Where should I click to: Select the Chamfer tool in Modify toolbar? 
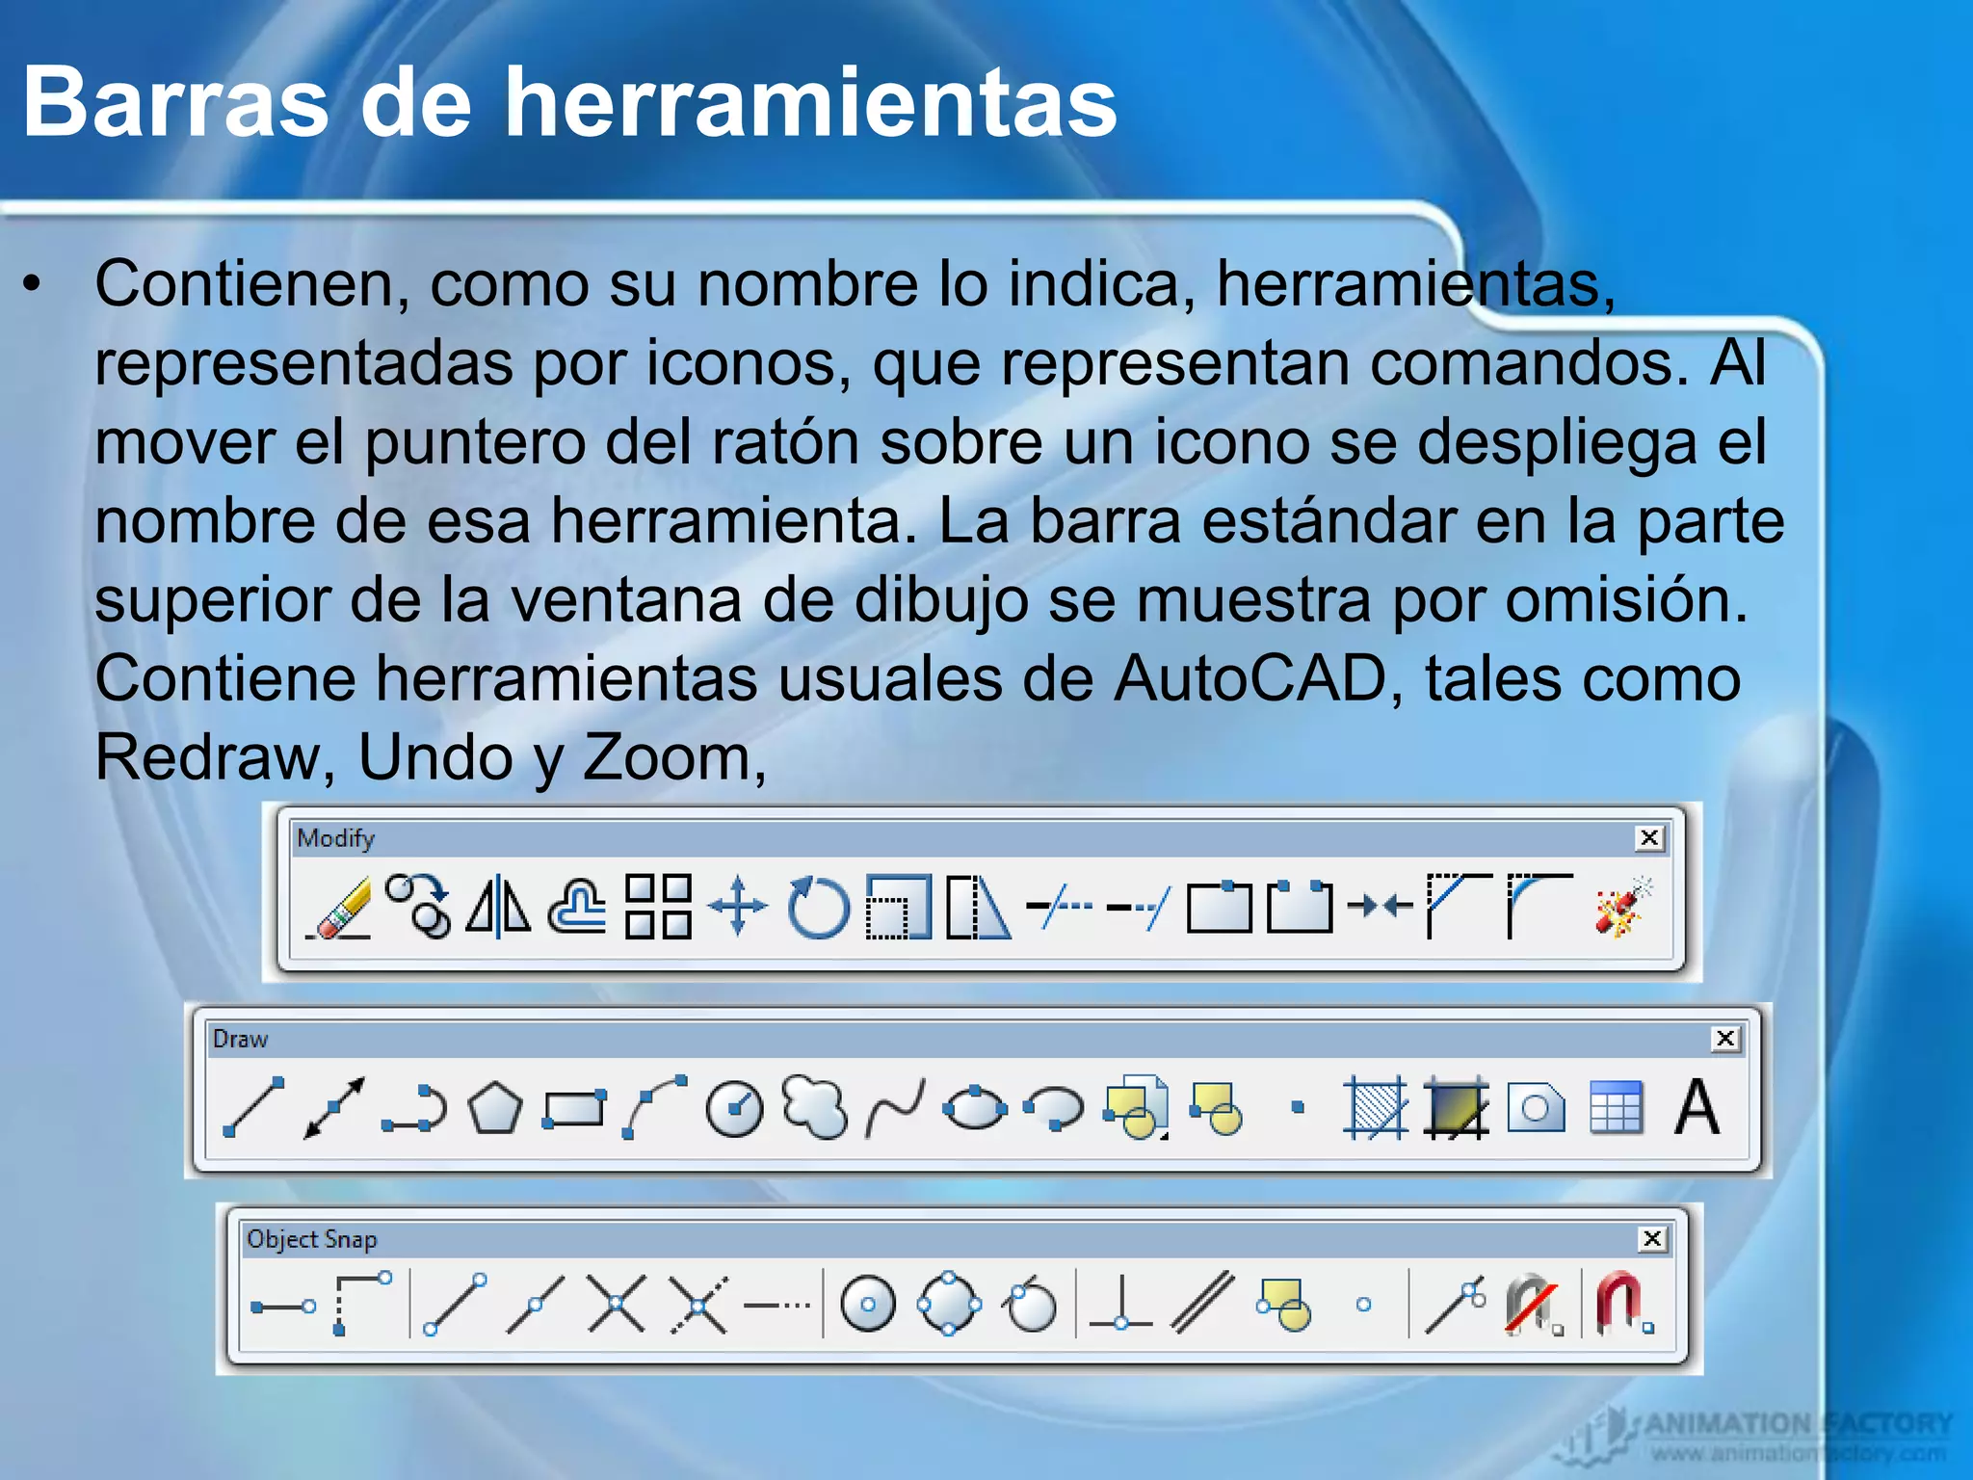(1459, 906)
